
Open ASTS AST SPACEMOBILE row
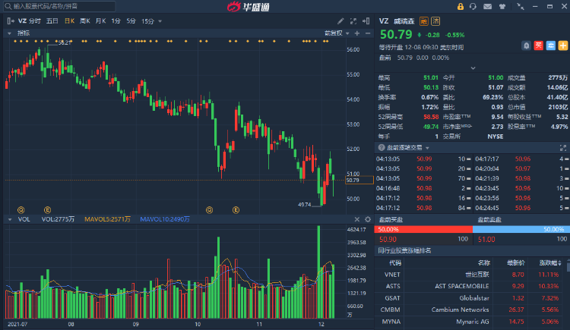pos(470,286)
